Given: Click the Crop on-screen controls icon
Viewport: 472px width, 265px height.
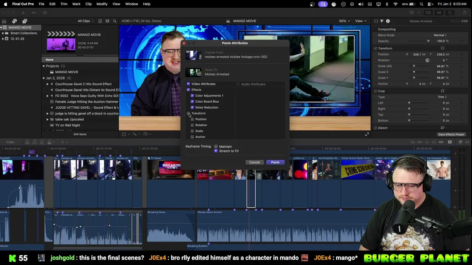Looking at the screenshot, I should click(442, 91).
